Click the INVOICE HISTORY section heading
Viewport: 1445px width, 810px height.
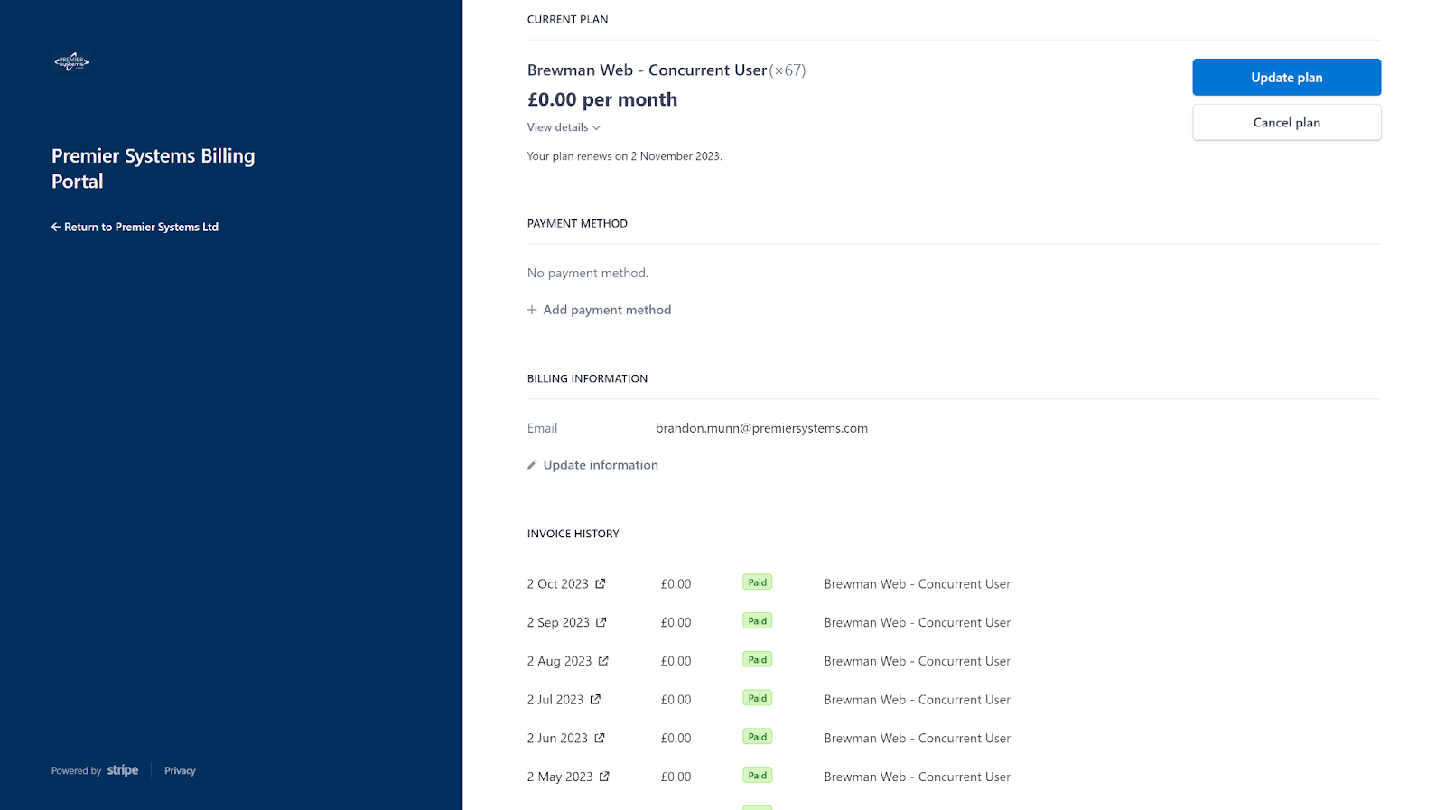pos(573,534)
